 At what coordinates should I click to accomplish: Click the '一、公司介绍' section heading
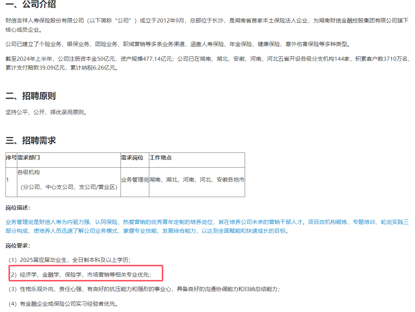click(31, 5)
